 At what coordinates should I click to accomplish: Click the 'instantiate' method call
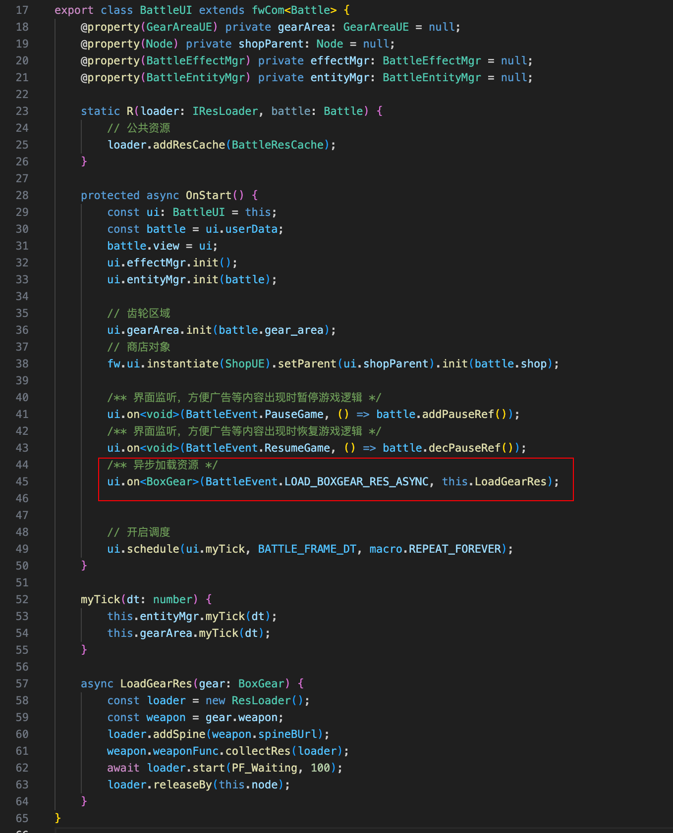coord(182,364)
